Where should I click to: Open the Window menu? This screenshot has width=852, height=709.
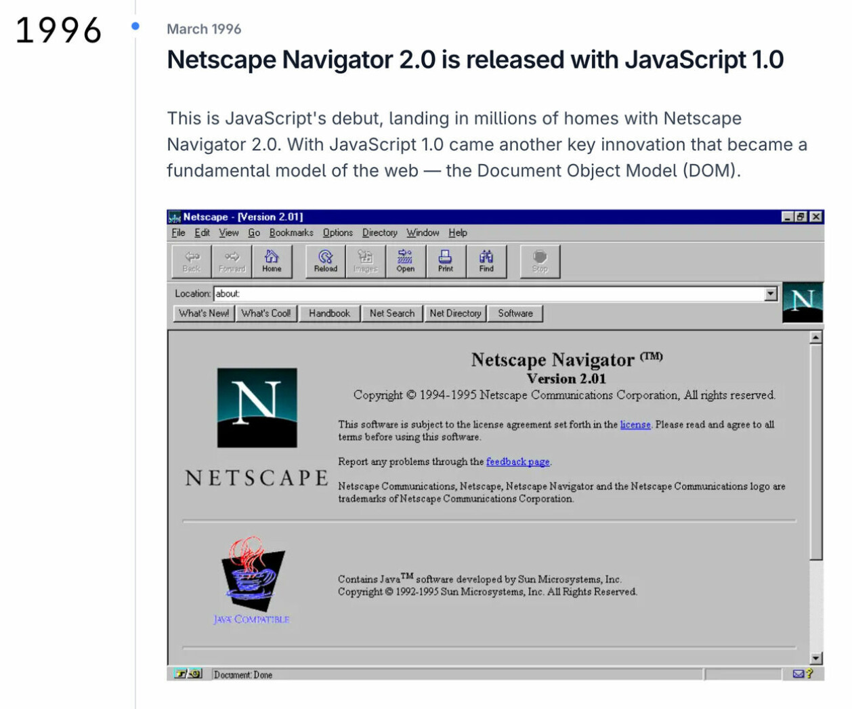pos(423,232)
